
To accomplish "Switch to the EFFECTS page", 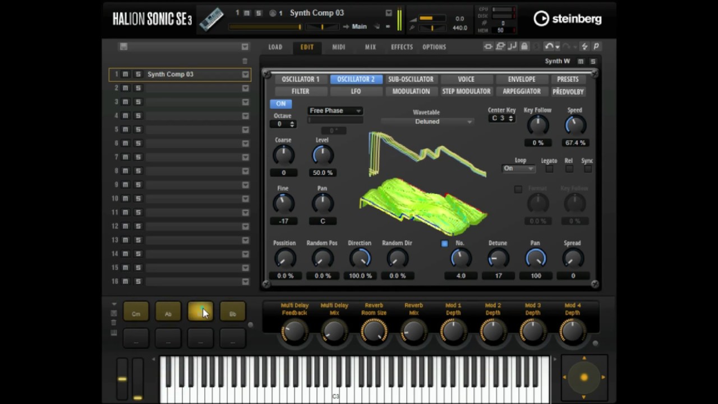I will [x=402, y=47].
